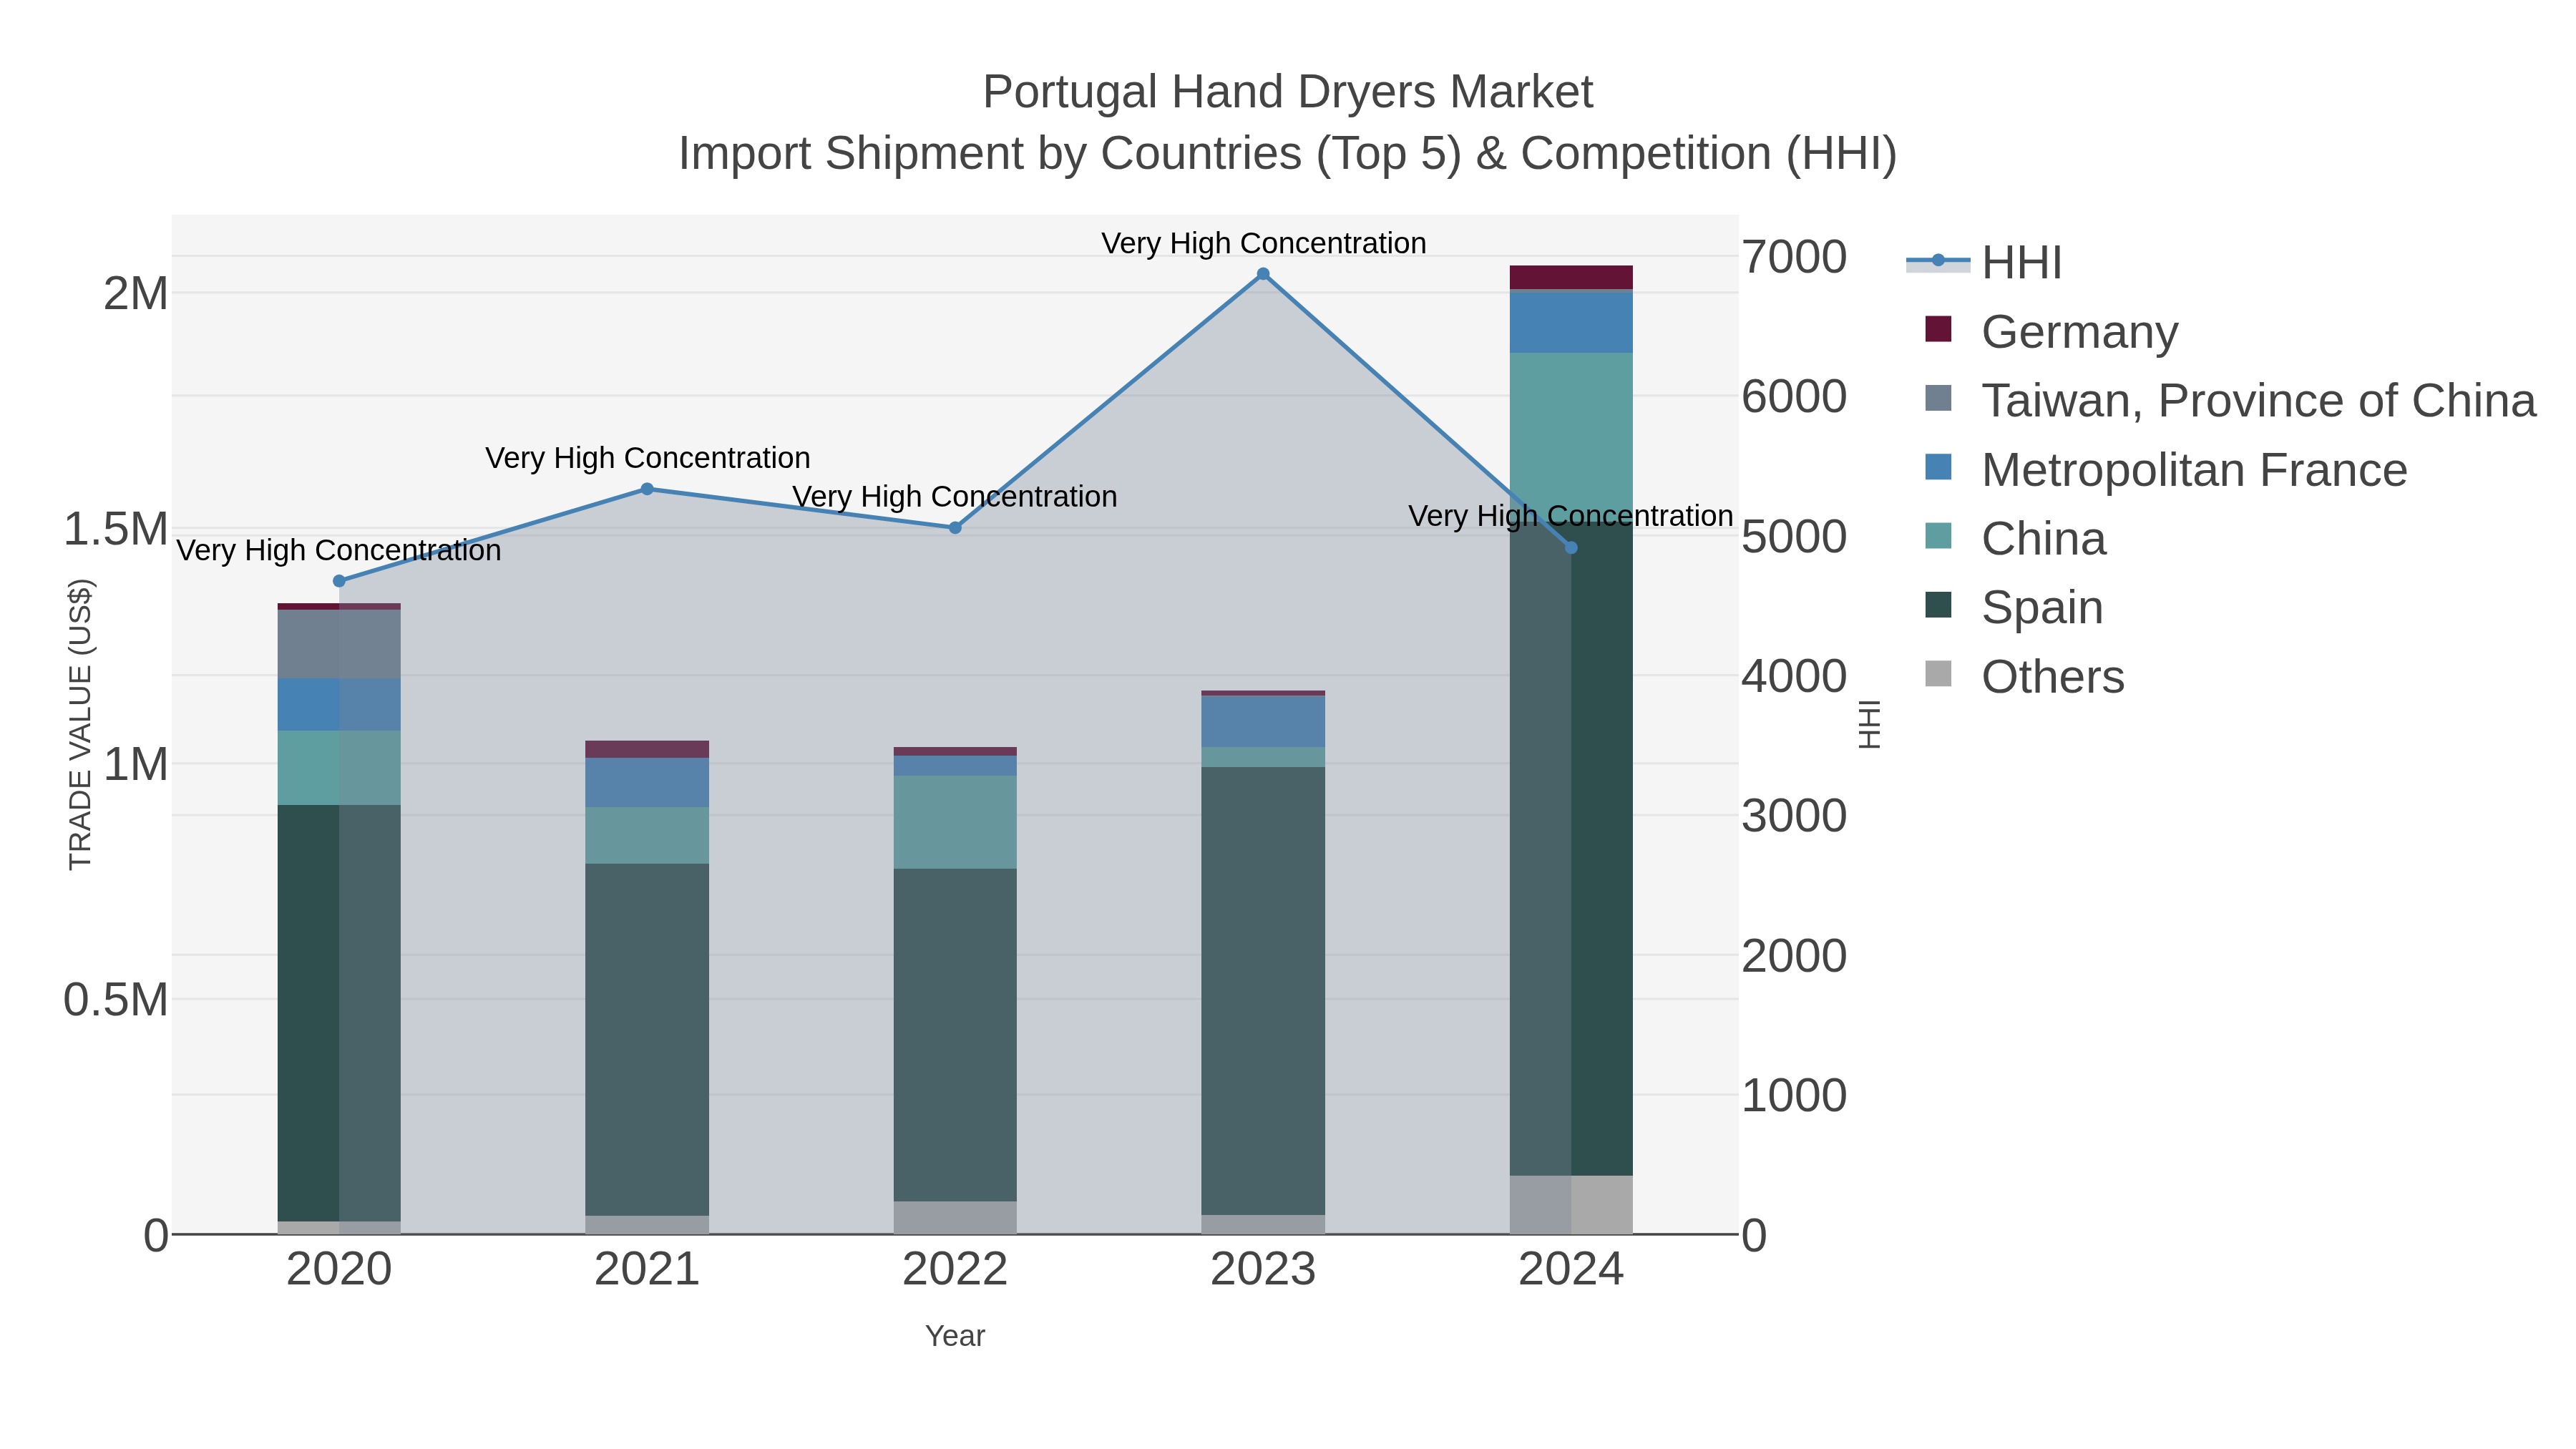Image resolution: width=2576 pixels, height=1449 pixels.
Task: Click the 2024 x-axis label
Action: tap(1571, 1270)
